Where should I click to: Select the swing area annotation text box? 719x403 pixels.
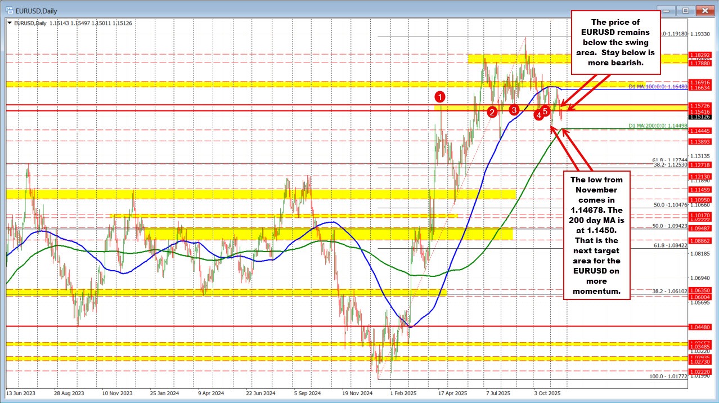[x=616, y=42]
